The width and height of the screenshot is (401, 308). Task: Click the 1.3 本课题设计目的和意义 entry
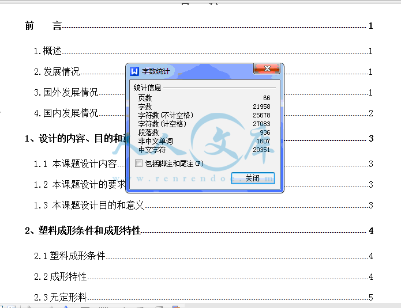click(203, 205)
